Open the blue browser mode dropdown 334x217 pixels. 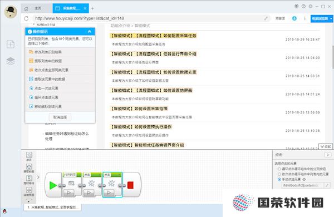pyautogui.click(x=322, y=18)
